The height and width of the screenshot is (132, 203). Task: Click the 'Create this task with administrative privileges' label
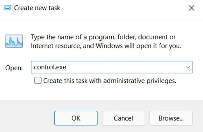110,81
